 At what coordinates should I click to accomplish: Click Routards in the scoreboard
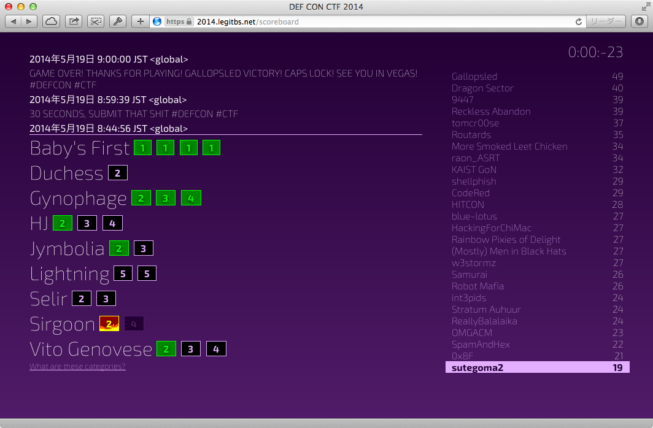tap(471, 135)
